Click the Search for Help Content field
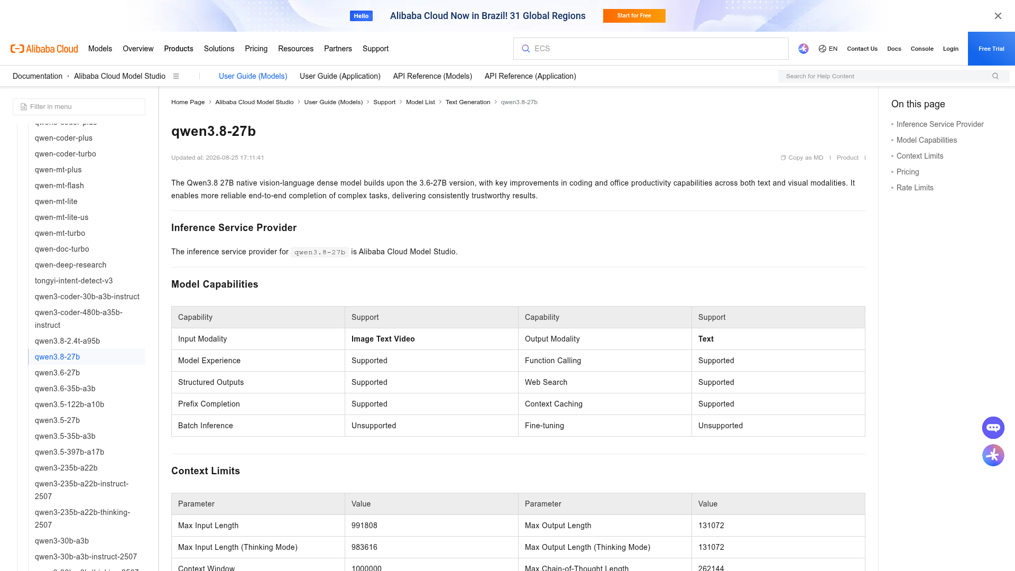The height and width of the screenshot is (571, 1015). 893,76
